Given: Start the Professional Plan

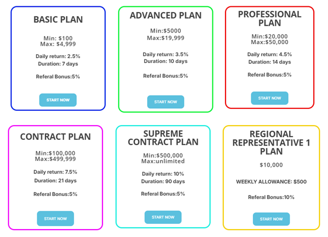Looking at the screenshot, I should (x=269, y=98).
